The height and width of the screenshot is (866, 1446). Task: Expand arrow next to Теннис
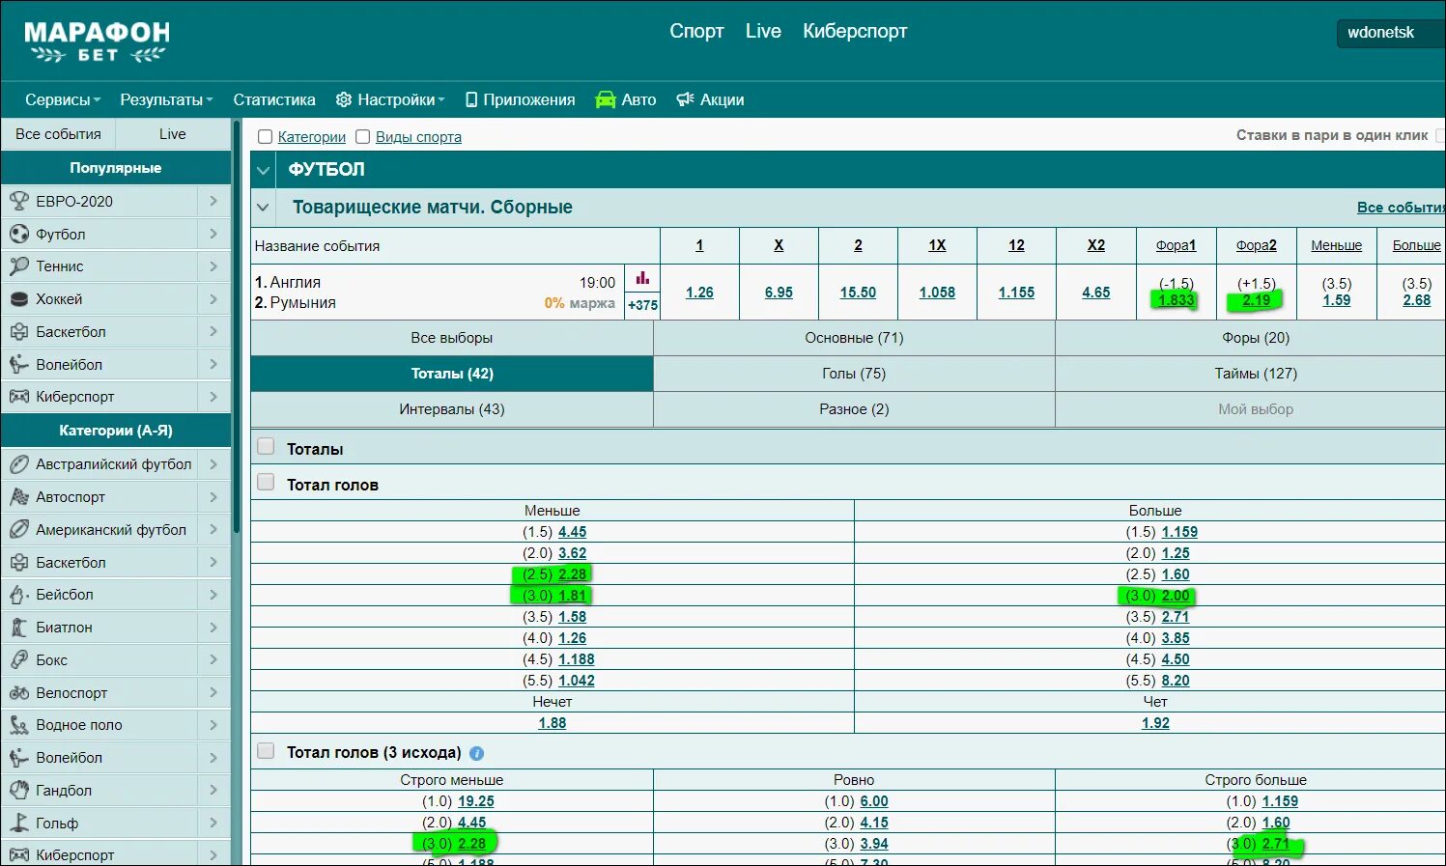point(213,266)
